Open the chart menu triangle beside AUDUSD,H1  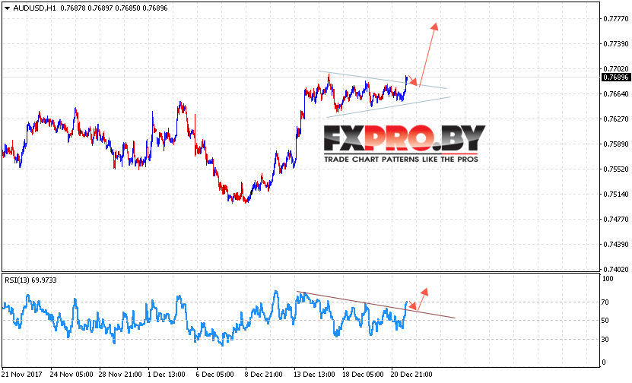[x=7, y=8]
